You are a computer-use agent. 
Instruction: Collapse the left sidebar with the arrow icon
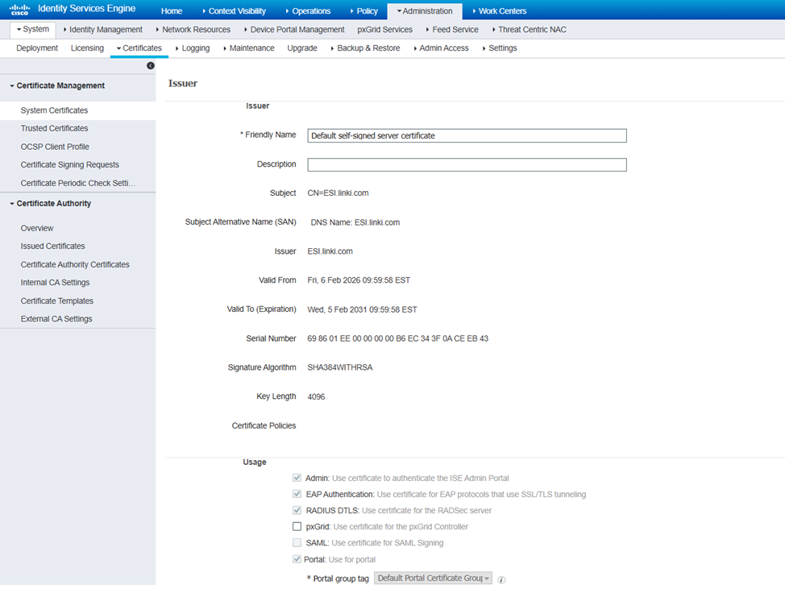[x=150, y=65]
